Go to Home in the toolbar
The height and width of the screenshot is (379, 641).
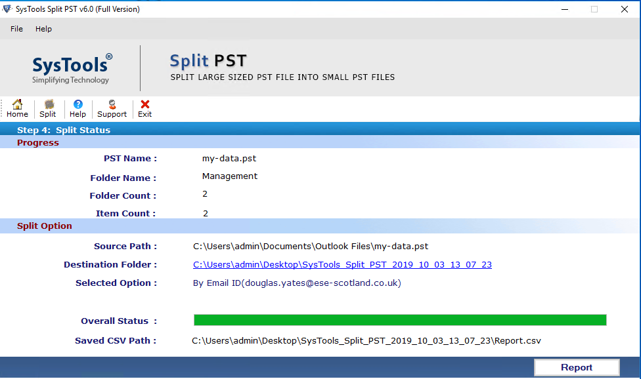tap(17, 108)
